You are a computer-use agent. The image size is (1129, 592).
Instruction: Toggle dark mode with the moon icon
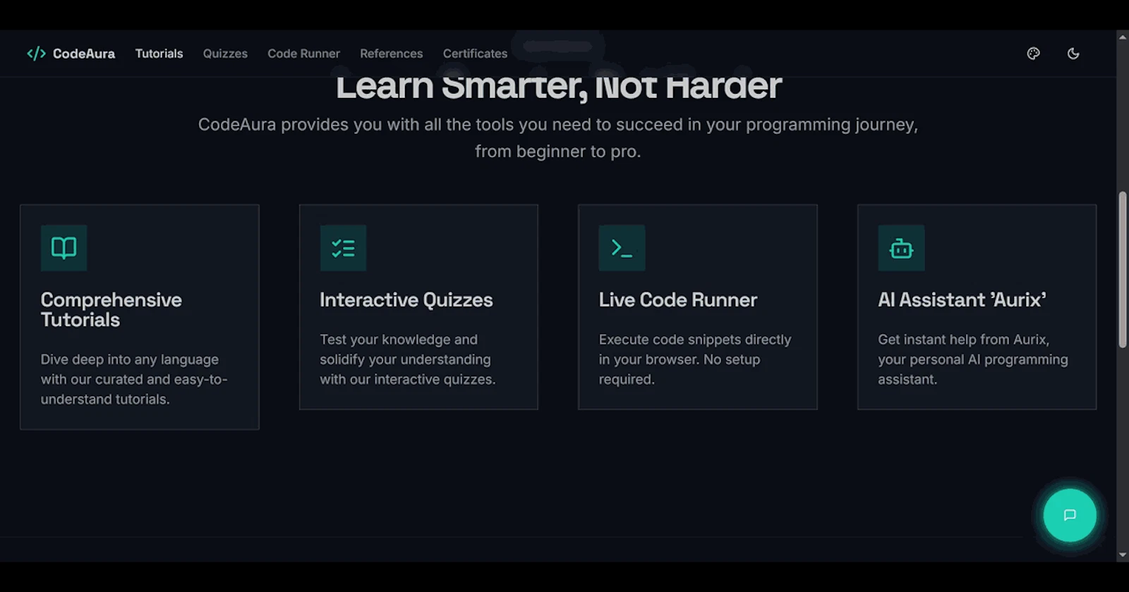click(1073, 54)
